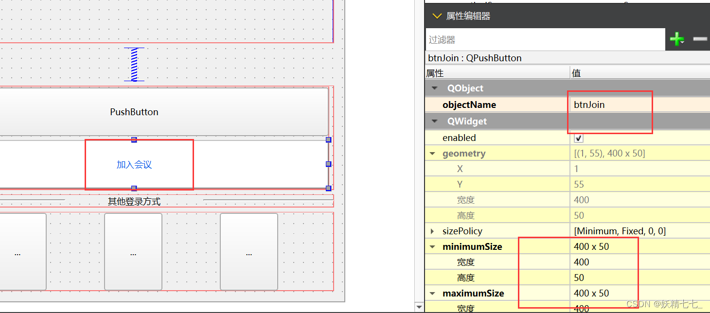Click the right-middle resize handle of 加入会议
Screen dimensions: 710x313
tap(328, 164)
